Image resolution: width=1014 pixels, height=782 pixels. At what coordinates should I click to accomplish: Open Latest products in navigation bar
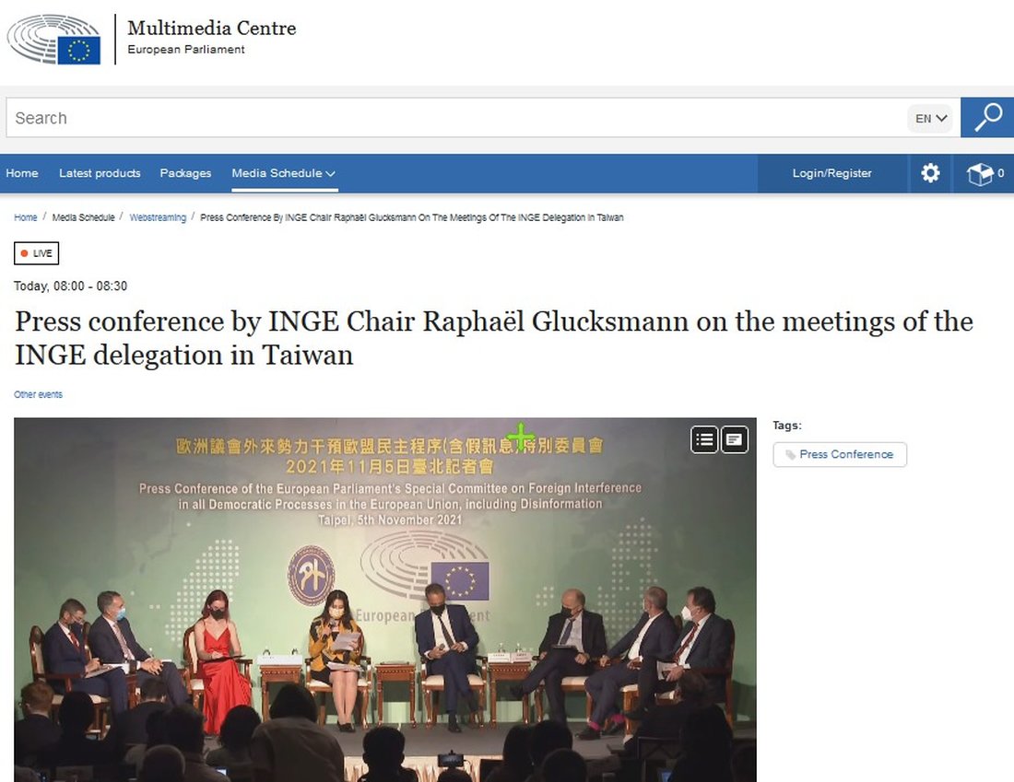(100, 173)
